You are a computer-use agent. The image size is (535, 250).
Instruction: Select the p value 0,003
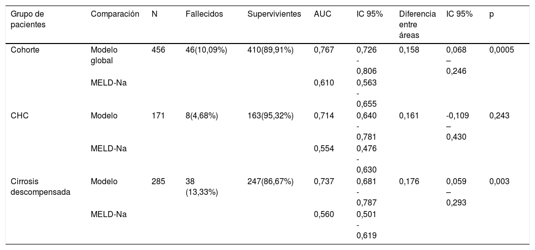(x=500, y=181)
